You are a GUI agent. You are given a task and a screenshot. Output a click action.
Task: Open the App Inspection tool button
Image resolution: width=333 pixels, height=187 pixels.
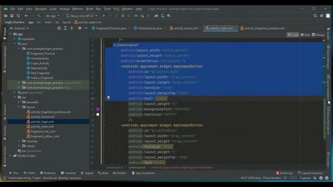pyautogui.click(x=144, y=173)
